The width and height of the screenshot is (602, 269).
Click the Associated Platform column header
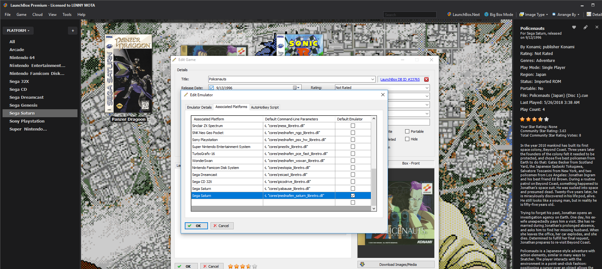click(x=227, y=119)
